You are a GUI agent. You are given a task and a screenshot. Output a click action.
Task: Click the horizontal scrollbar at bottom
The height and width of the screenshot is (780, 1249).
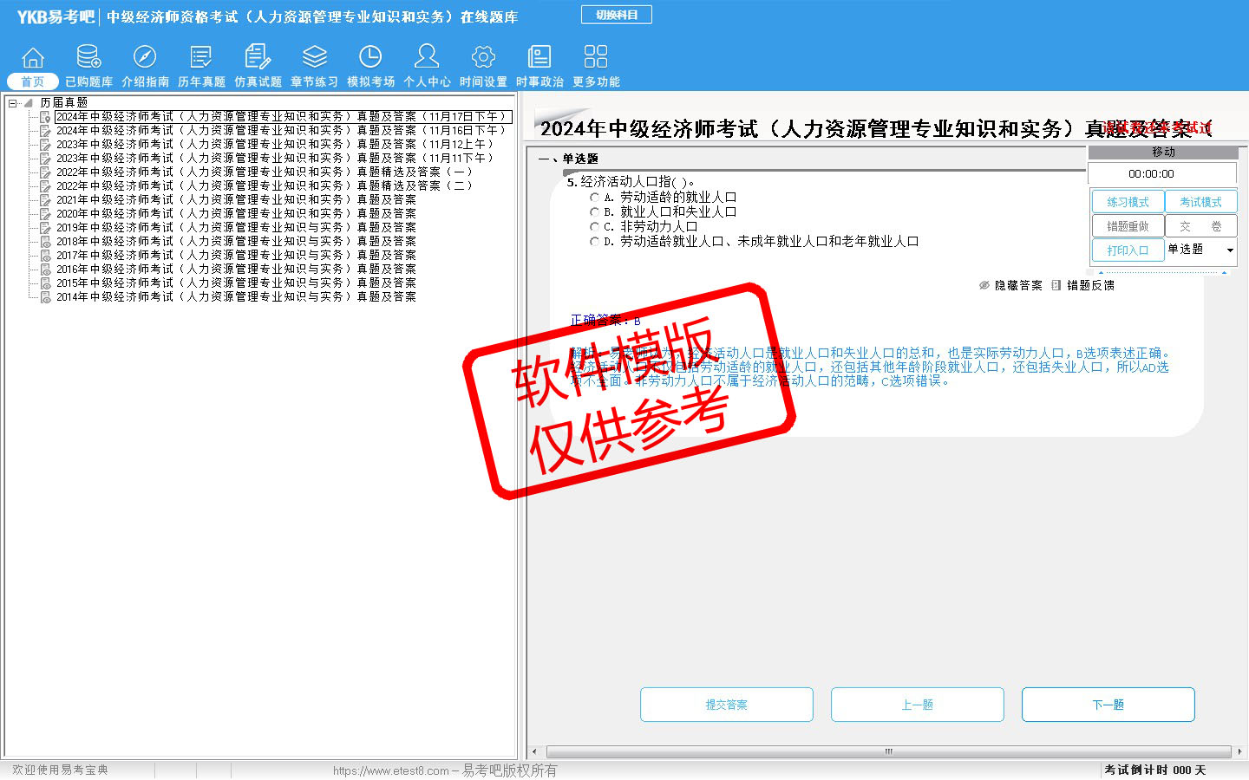(886, 751)
